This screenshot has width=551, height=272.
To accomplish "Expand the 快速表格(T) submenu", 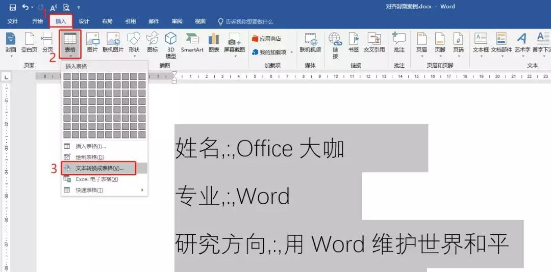I will [105, 190].
